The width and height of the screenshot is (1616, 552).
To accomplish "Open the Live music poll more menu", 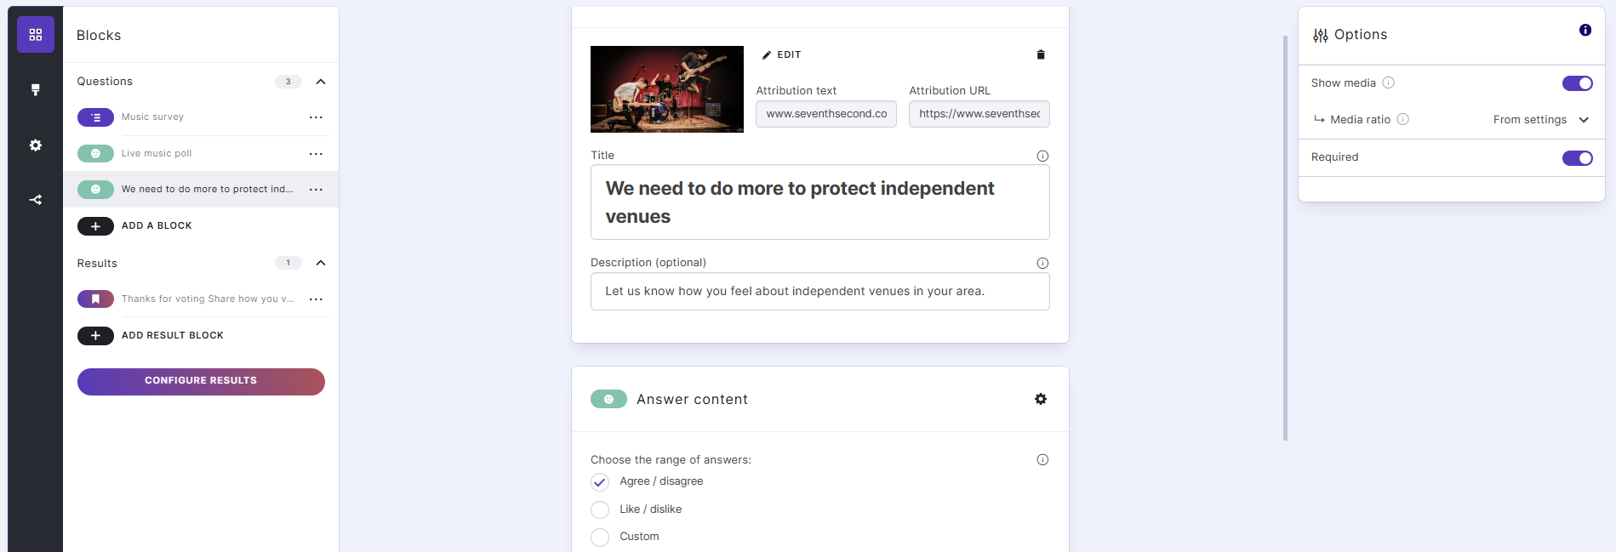I will point(316,154).
